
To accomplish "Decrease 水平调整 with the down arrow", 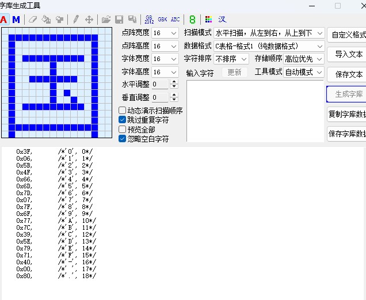I will coord(174,86).
